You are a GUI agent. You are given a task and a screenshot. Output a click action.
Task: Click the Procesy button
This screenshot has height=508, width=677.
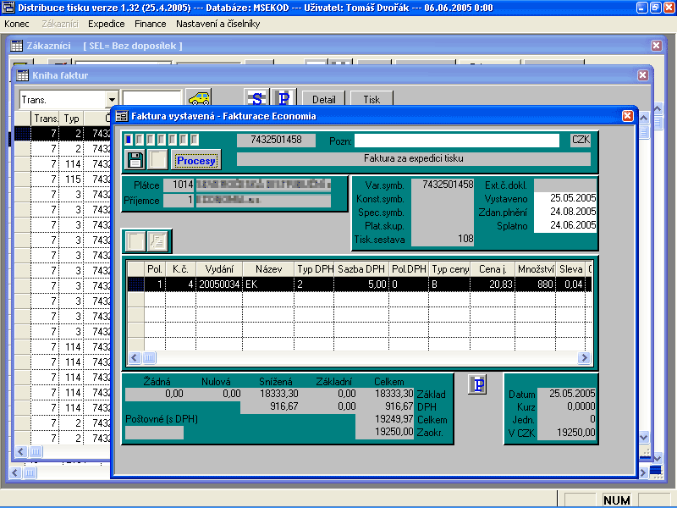[x=196, y=160]
